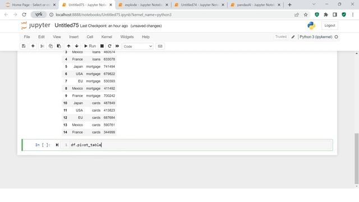This screenshot has width=359, height=202.
Task: Open the command palette keyboard icon
Action: [160, 46]
